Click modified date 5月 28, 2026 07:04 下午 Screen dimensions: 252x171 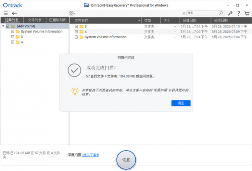pos(229,37)
